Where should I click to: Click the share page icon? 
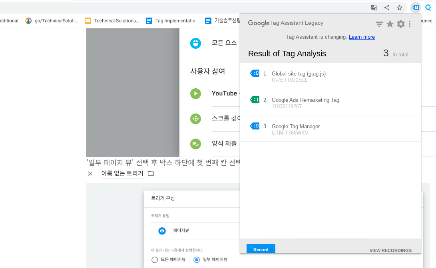pyautogui.click(x=387, y=8)
